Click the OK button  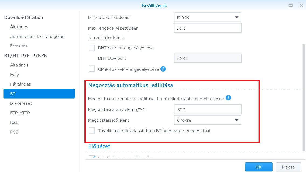point(259,167)
